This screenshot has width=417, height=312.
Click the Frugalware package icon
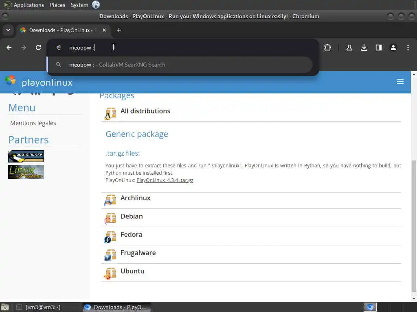110,255
